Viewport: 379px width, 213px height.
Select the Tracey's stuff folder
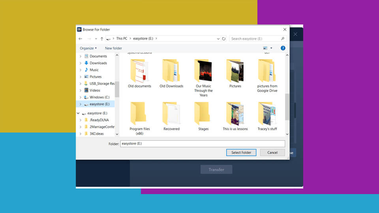(x=267, y=114)
